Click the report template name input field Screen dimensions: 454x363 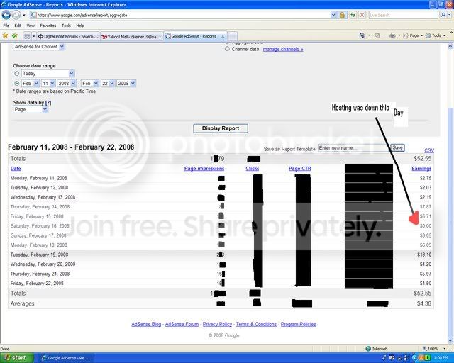point(354,148)
